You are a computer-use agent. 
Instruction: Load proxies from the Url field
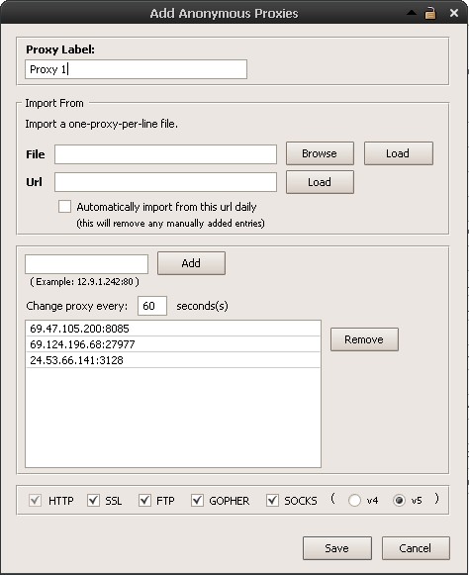[320, 182]
